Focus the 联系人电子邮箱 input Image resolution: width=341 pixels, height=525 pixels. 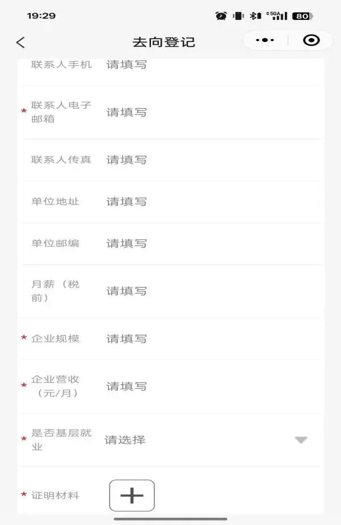tap(211, 112)
